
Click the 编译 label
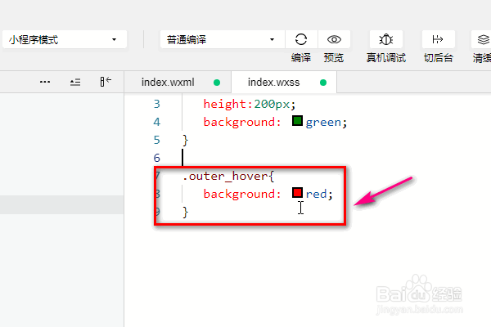tap(301, 58)
